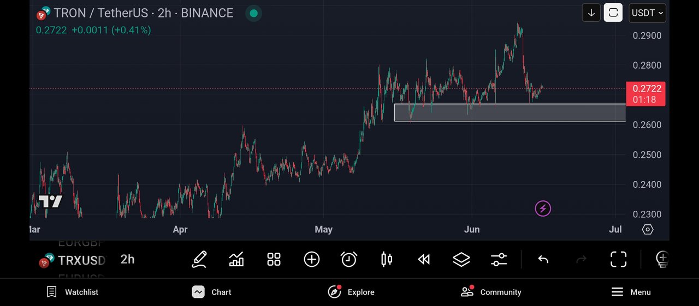
Task: Undo the last chart action
Action: 543,260
